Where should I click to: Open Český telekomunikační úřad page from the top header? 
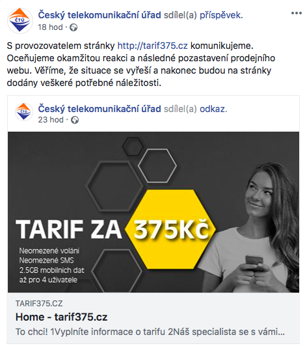(100, 15)
